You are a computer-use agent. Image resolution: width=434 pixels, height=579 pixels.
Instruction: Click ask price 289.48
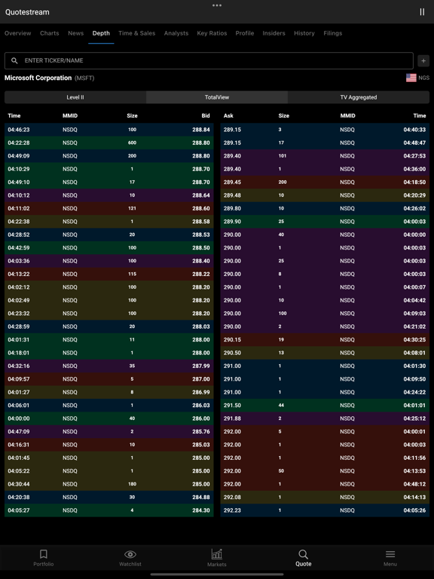[232, 195]
